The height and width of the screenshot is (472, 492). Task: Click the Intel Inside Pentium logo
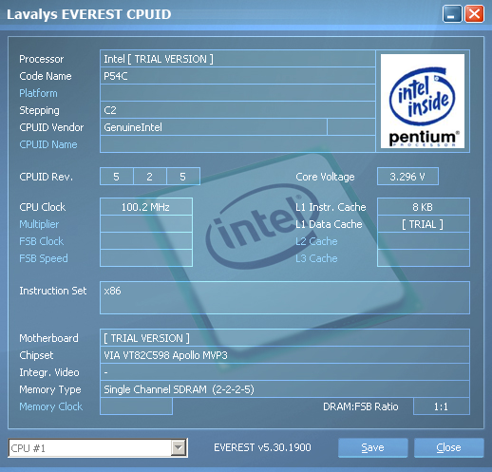point(423,101)
